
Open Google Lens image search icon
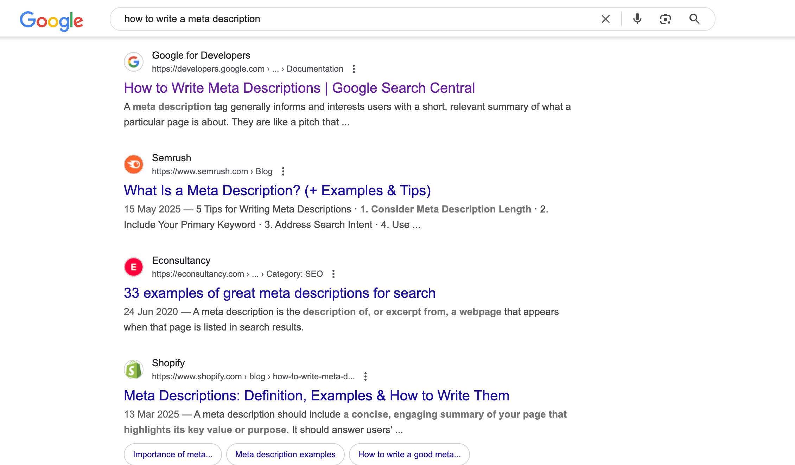click(665, 19)
